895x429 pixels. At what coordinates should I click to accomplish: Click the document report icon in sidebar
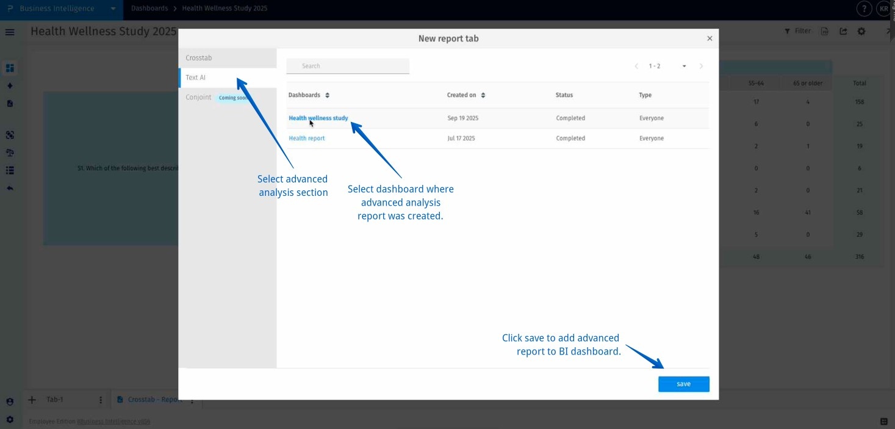click(10, 103)
